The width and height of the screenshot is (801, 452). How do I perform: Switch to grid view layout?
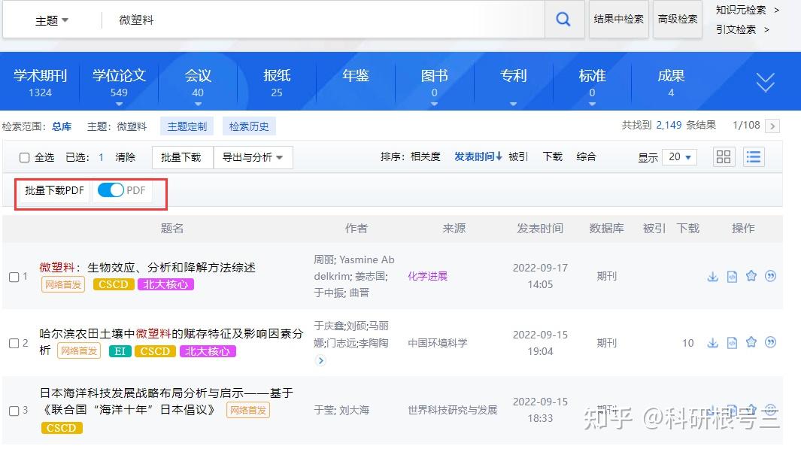point(724,156)
